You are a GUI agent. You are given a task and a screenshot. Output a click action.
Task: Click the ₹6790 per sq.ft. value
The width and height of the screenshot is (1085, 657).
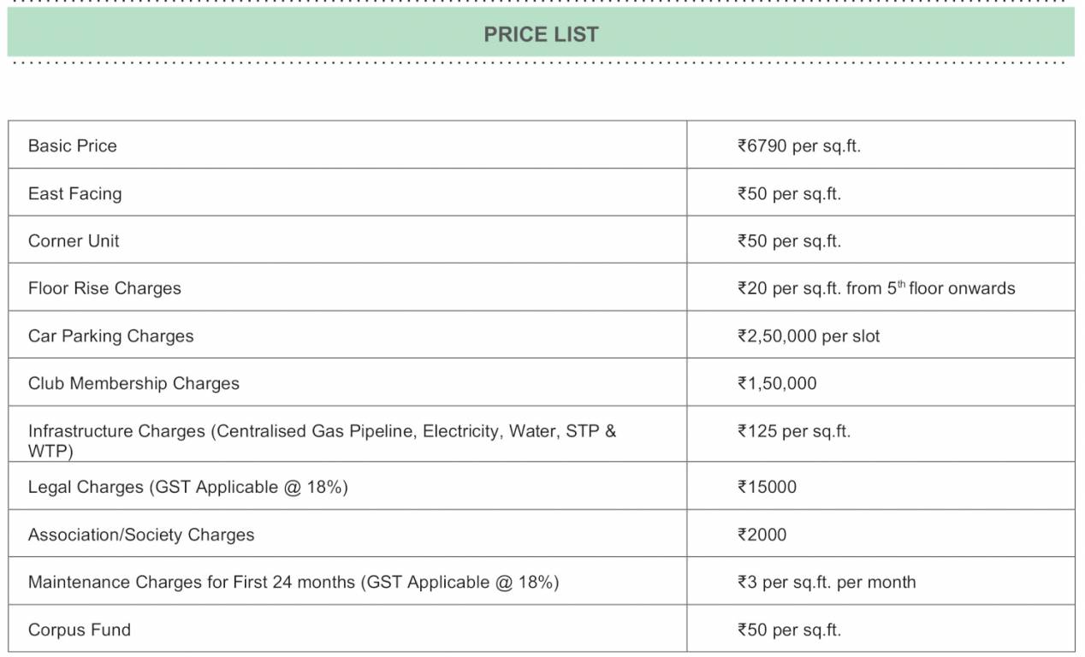798,145
